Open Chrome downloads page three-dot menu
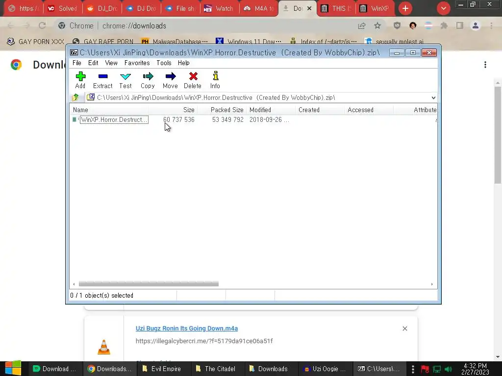 [x=485, y=65]
